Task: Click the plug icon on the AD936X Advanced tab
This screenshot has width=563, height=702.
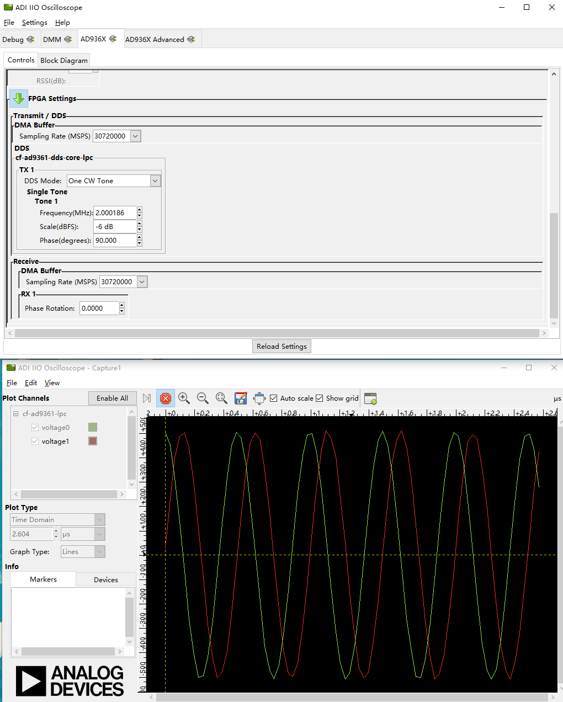Action: pos(191,39)
